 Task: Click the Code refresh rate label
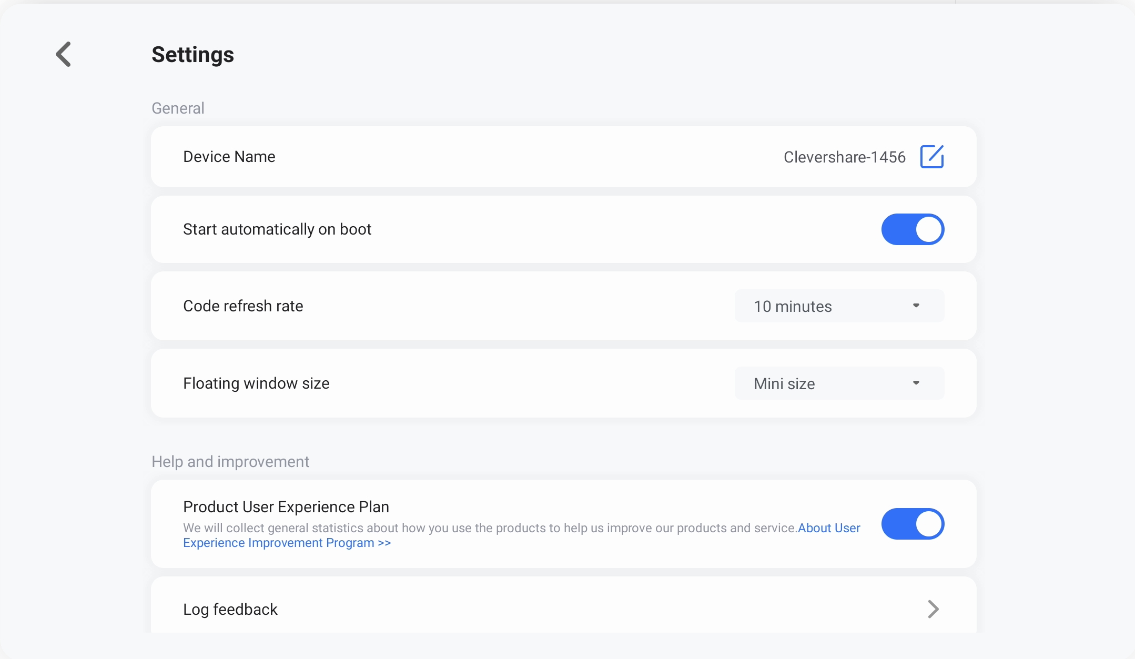[x=243, y=306]
